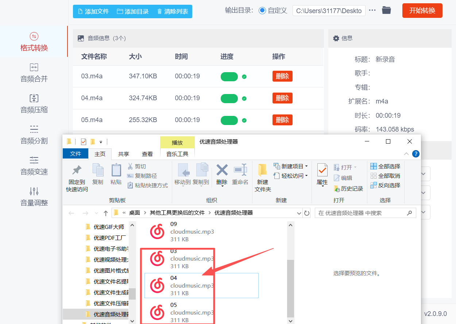Expand the Quick Access Toolbar customize dropdown arrow
456x324 pixels.
101,142
